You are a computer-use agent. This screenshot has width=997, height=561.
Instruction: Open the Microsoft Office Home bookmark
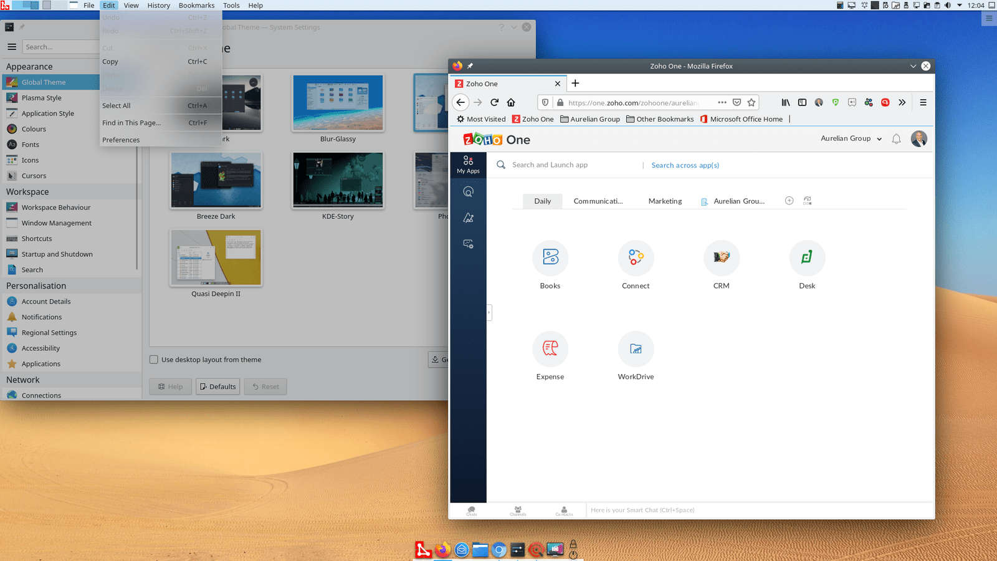point(741,119)
